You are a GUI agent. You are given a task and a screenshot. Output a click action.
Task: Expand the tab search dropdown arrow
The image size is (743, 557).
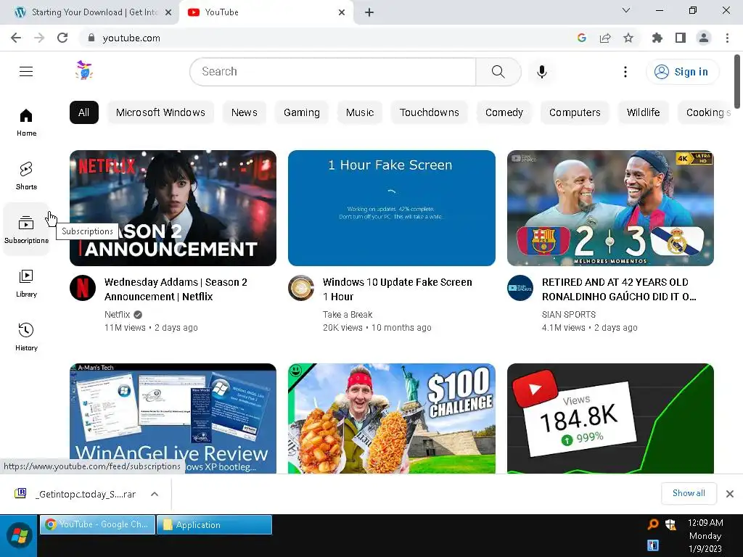coord(626,10)
